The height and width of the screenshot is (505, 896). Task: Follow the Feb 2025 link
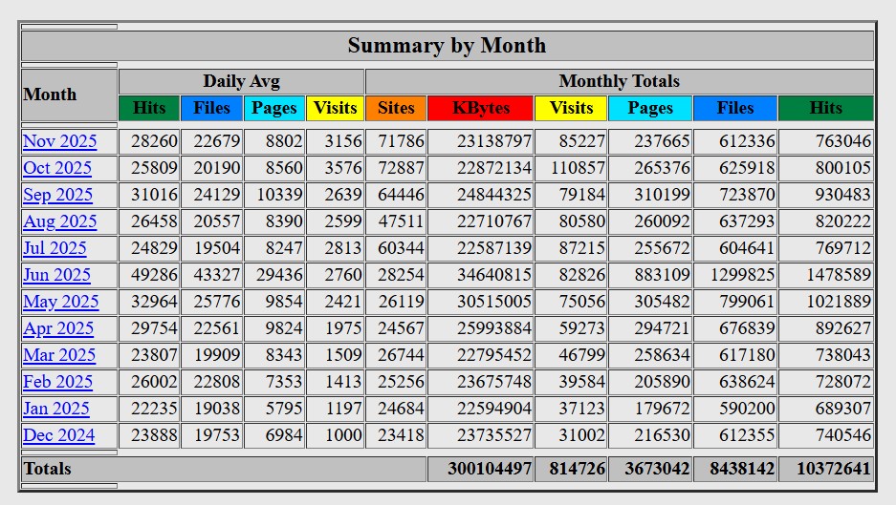pyautogui.click(x=57, y=382)
